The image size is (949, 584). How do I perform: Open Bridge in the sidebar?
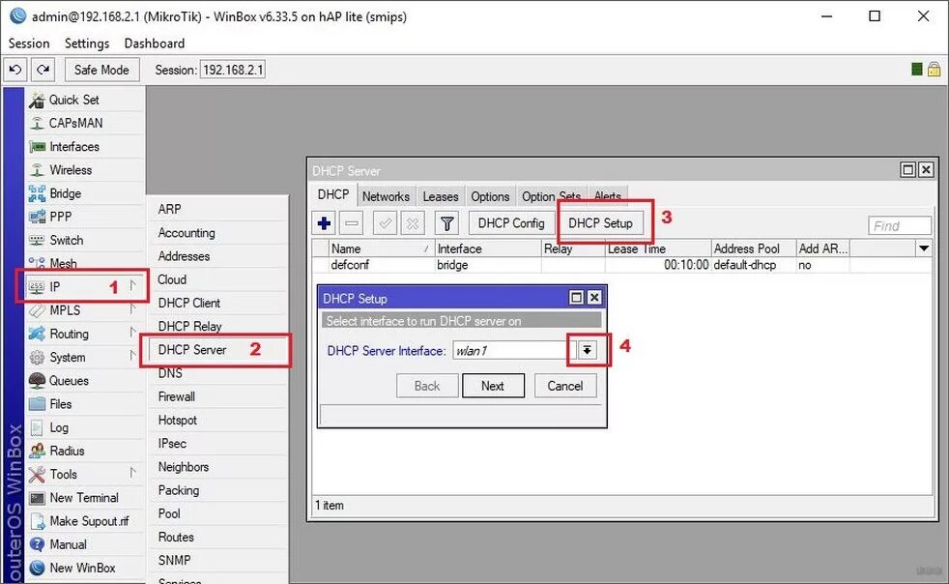click(x=85, y=193)
